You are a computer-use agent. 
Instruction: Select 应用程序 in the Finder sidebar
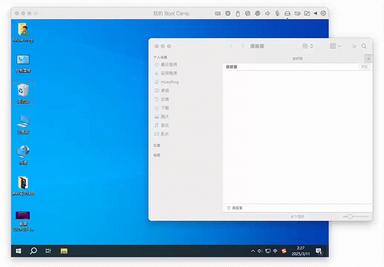[x=169, y=73]
